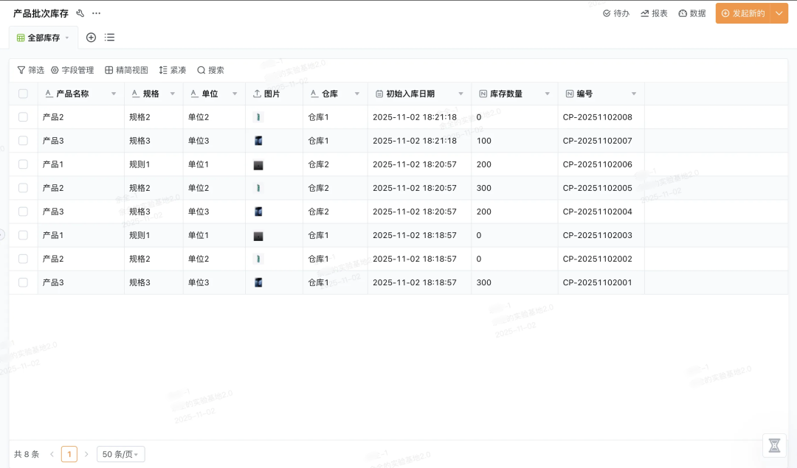Image resolution: width=797 pixels, height=468 pixels.
Task: Check the row for CP-20251102008
Action: (x=23, y=117)
